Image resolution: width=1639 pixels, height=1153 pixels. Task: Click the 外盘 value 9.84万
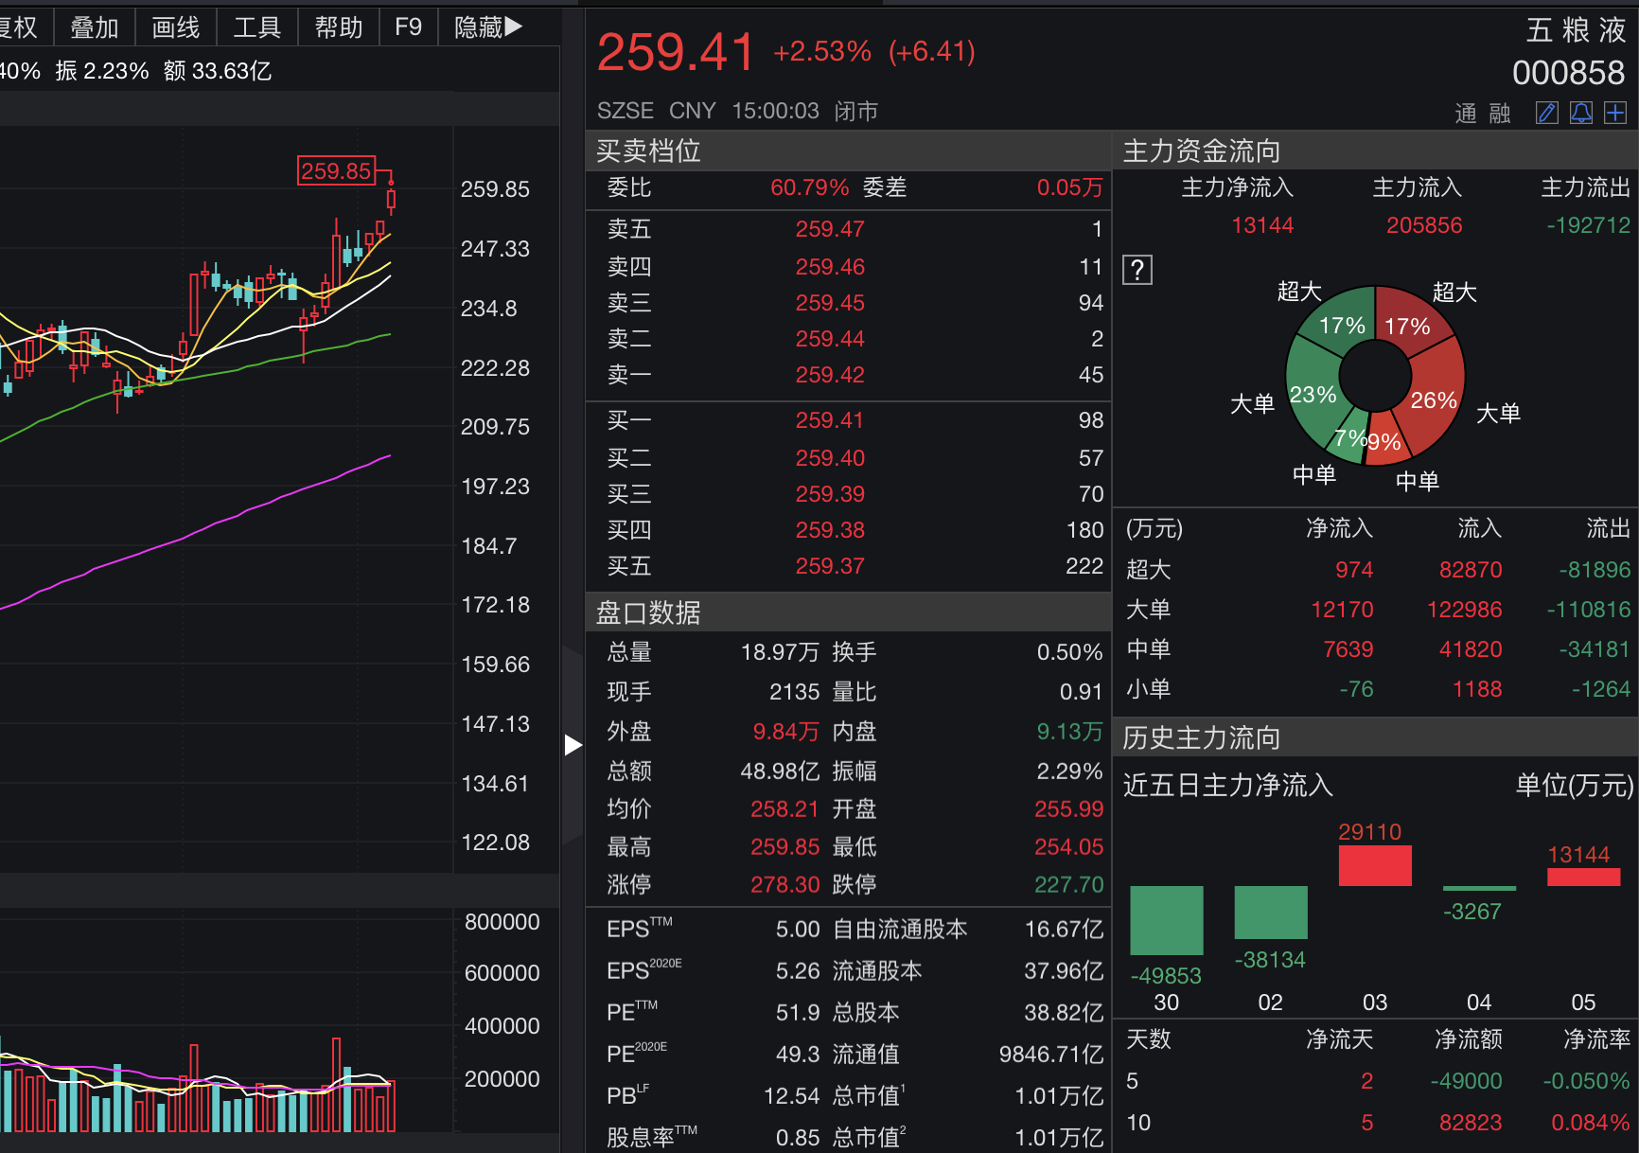785,732
